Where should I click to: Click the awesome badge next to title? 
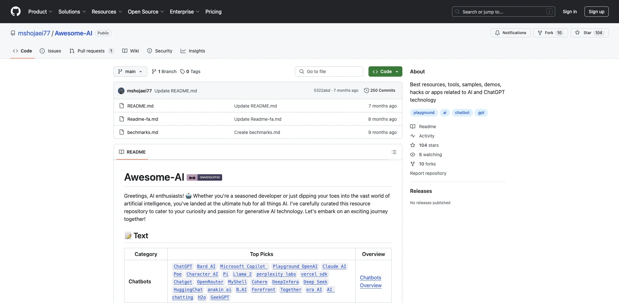pyautogui.click(x=204, y=177)
